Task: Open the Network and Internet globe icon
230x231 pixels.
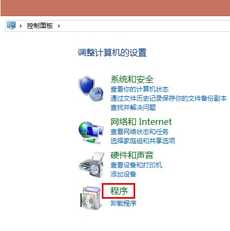Action: click(91, 132)
